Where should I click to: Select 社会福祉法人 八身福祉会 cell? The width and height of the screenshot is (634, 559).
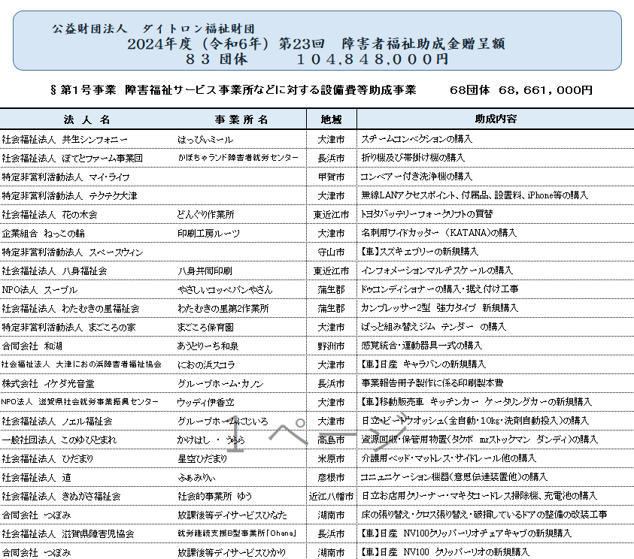pyautogui.click(x=54, y=271)
